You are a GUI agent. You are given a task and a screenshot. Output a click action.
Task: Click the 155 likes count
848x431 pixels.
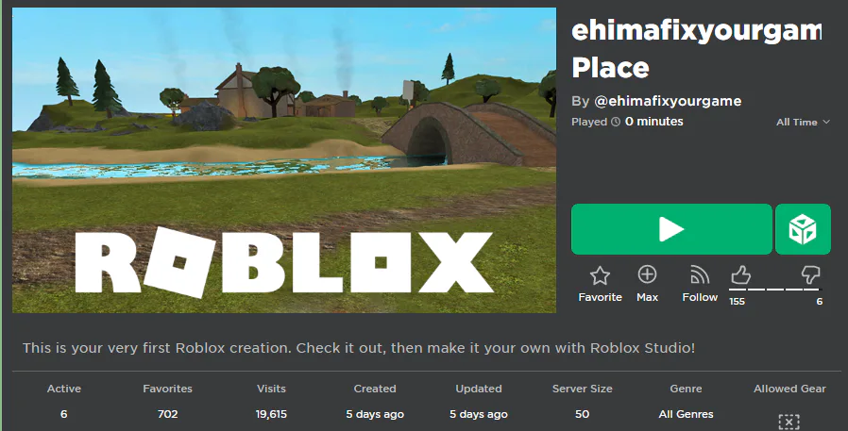coord(737,302)
